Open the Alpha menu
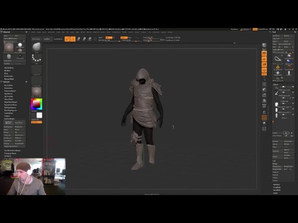Screen dimensions: 298x223 [33, 32]
